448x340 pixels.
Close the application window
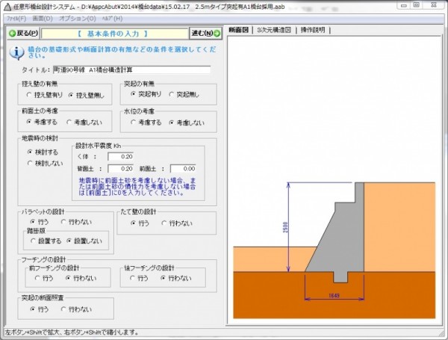[434, 5]
